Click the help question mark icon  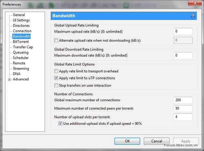click(x=193, y=16)
